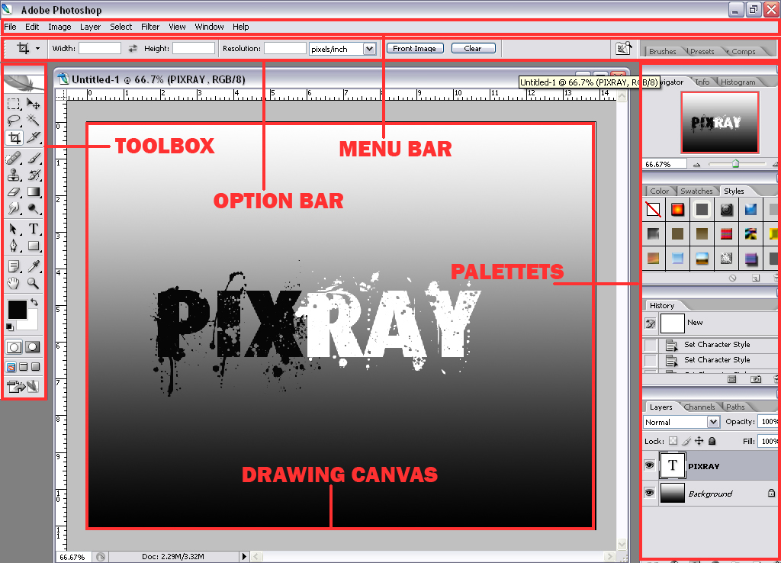Choose the Eraser tool
Screen dimensions: 781x563
pos(14,191)
